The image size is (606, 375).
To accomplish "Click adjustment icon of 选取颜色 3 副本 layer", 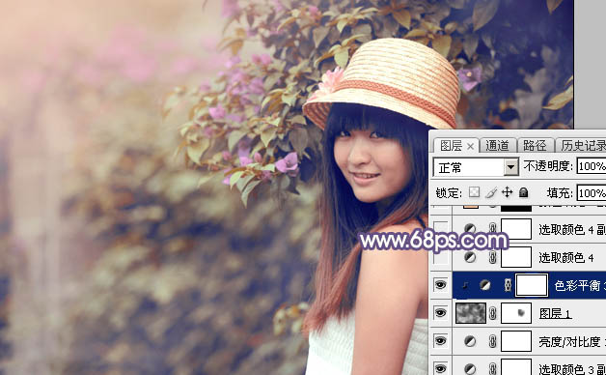I will point(470,368).
